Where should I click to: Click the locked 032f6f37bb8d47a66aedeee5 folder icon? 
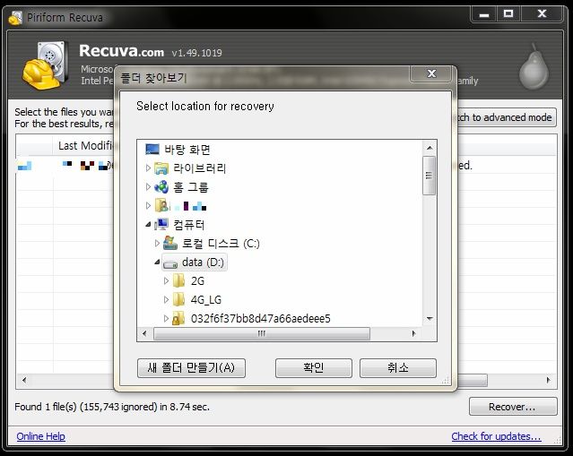click(x=178, y=318)
